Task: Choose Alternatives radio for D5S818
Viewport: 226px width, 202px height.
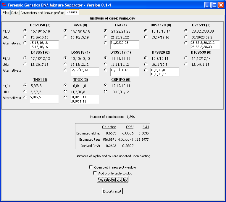Action: tap(65, 70)
